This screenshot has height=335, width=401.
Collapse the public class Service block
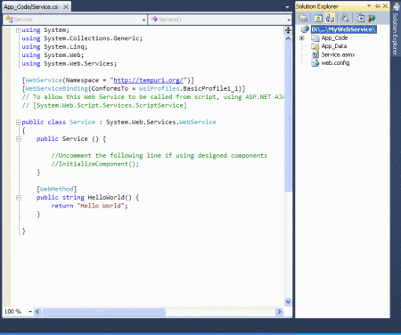click(x=19, y=122)
